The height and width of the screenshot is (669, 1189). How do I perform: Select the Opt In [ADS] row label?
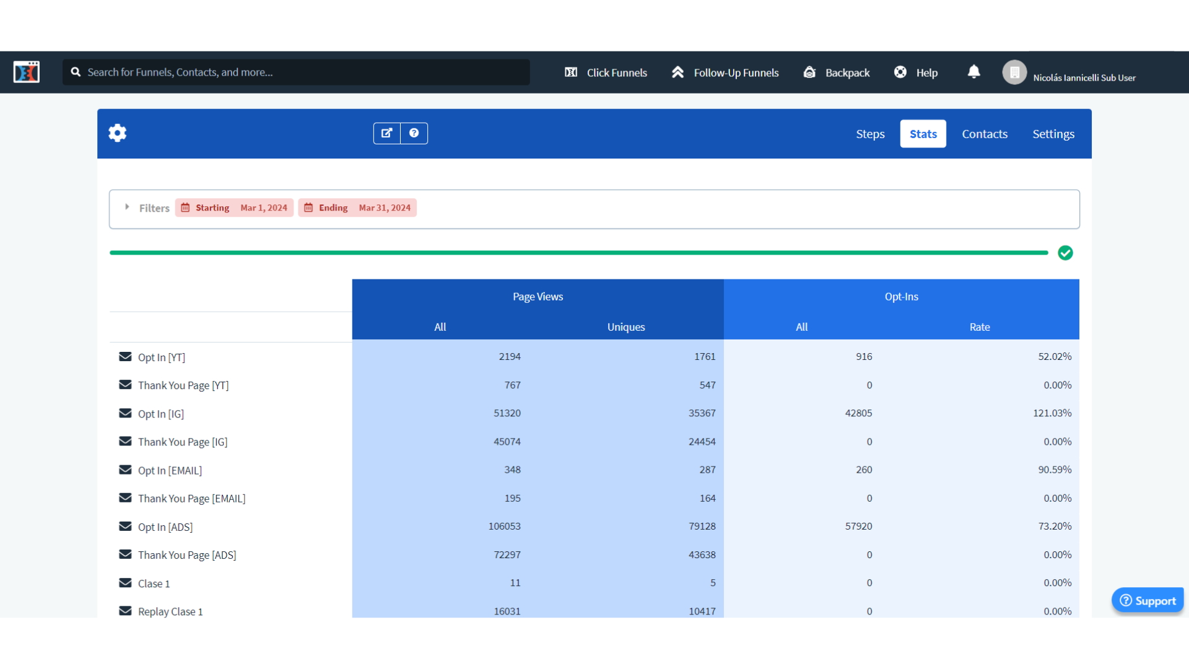[165, 527]
